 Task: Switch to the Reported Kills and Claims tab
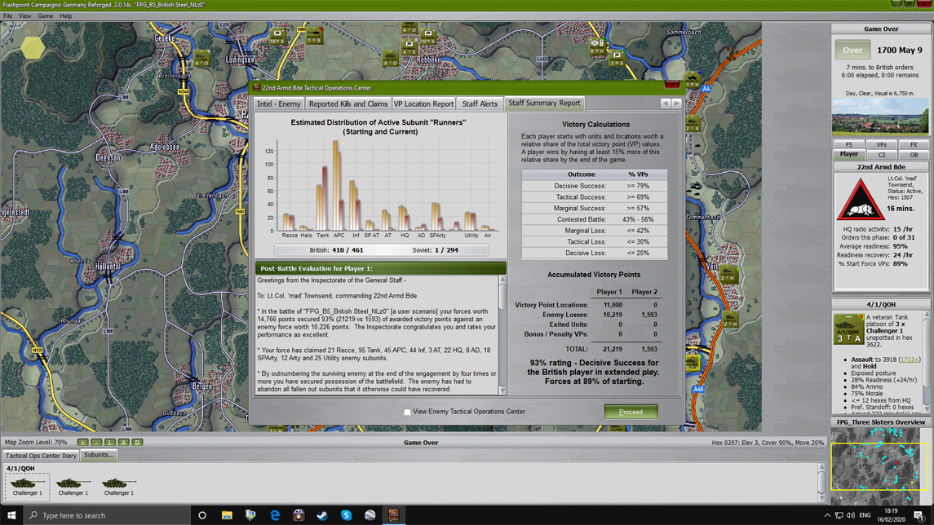pos(348,104)
